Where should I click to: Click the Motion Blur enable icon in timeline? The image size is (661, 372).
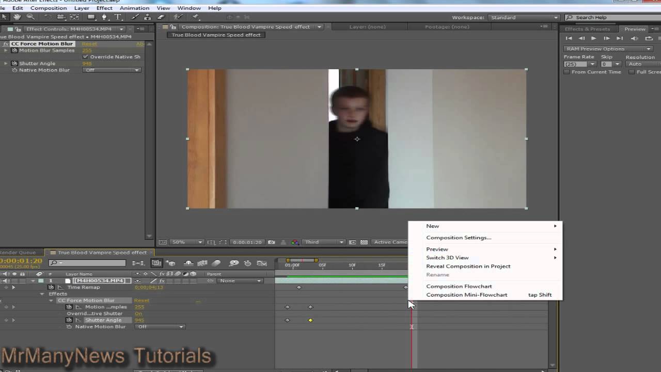click(x=216, y=263)
